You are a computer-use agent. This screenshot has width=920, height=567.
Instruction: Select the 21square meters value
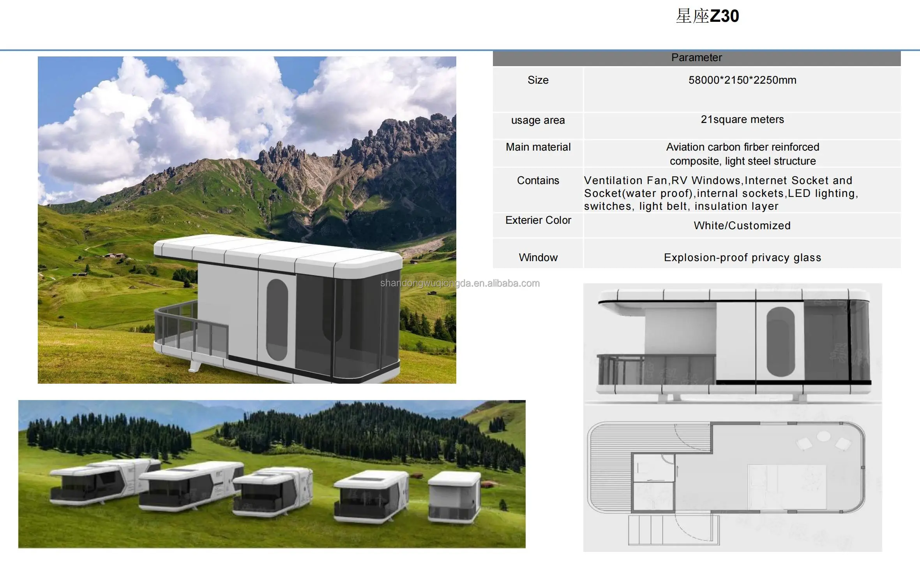coord(743,119)
